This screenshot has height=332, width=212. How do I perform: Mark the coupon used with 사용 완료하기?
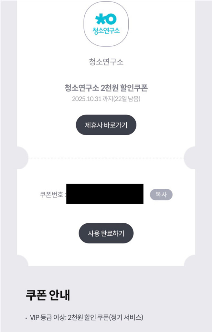pos(106,233)
